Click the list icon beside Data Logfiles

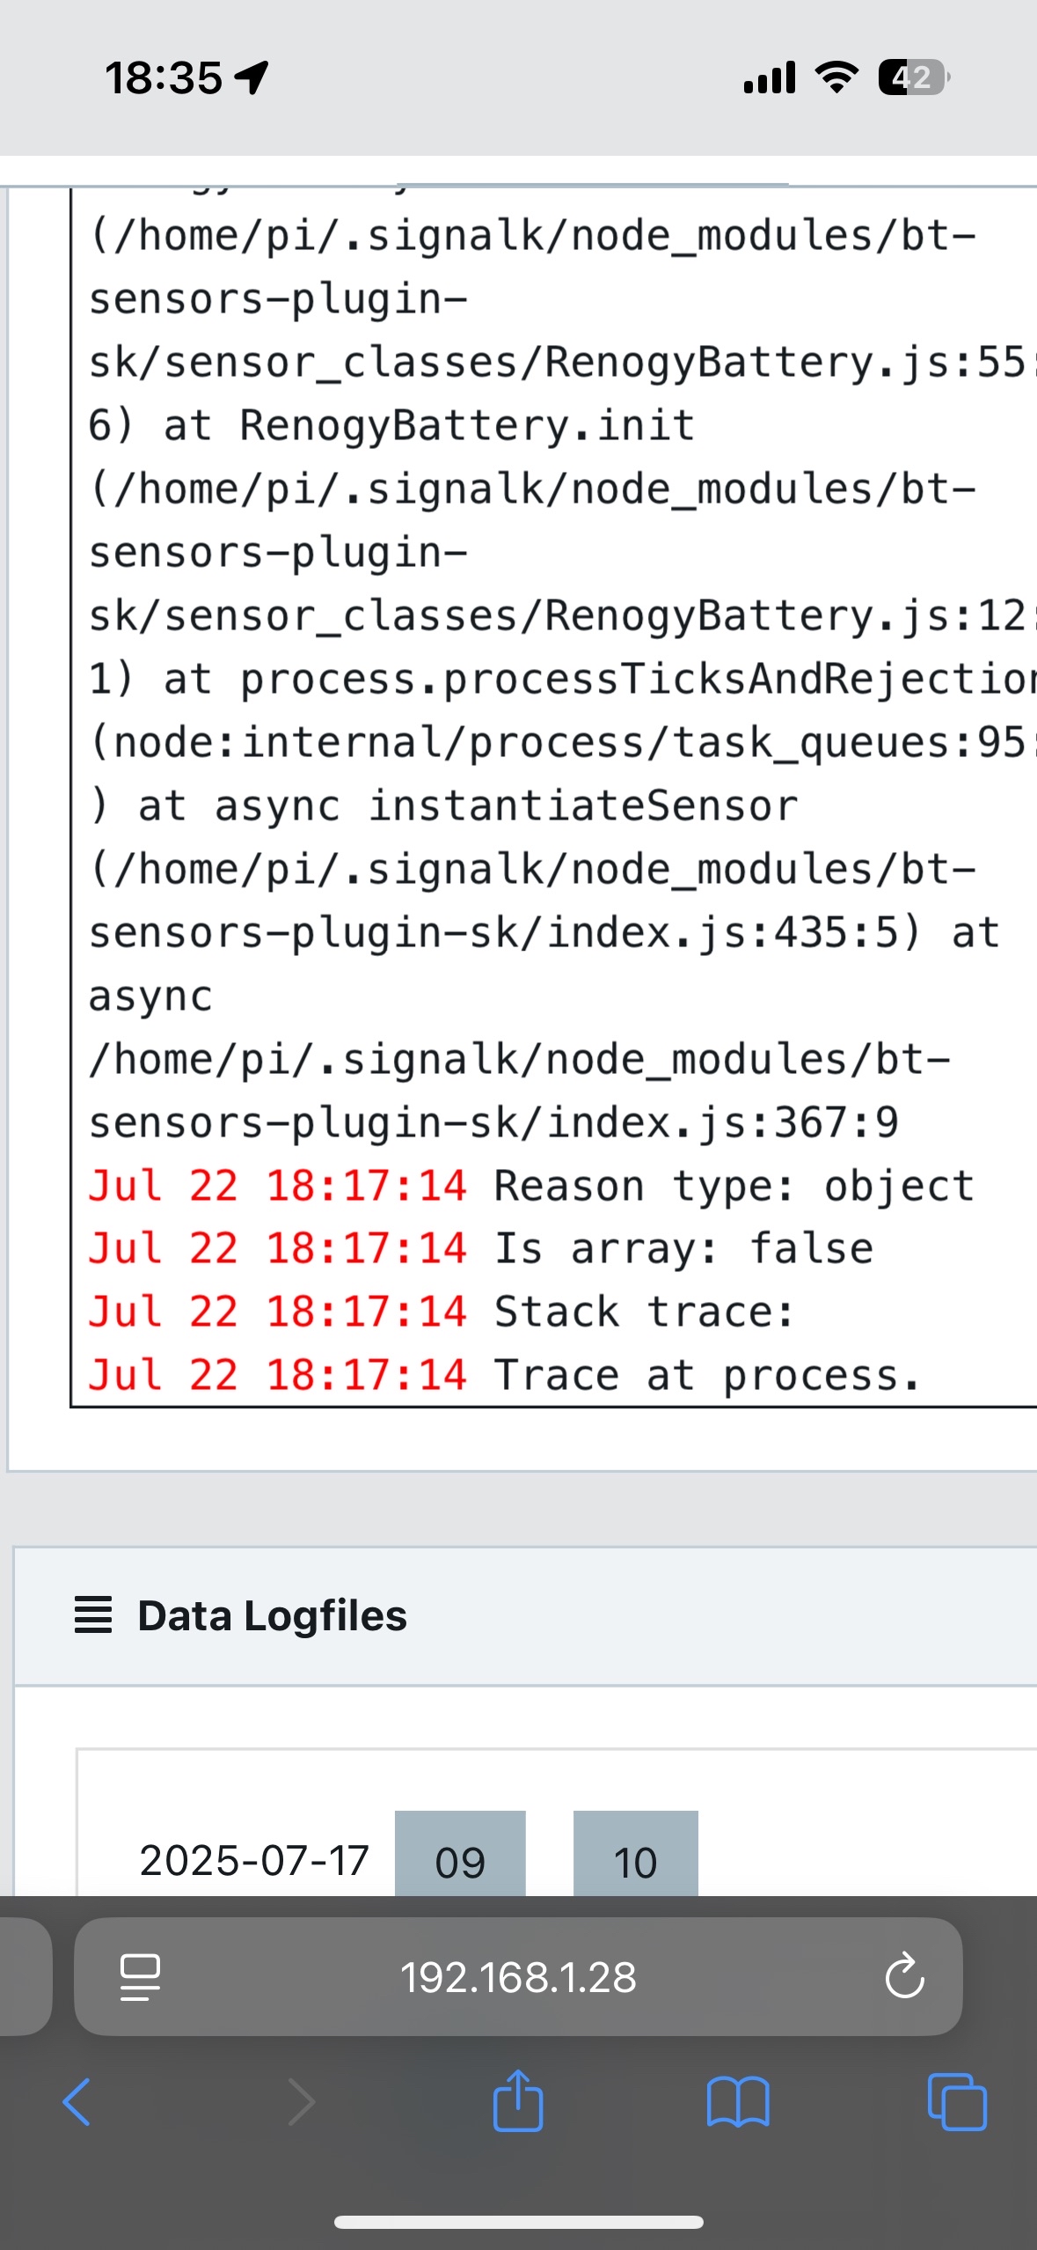93,1615
